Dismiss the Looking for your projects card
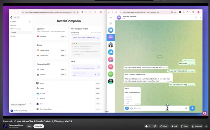Screen dimensions: 210x130 (30, 104)
